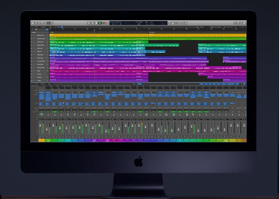Click the Input filter button in the Mixer
279x199 pixels.
point(219,84)
